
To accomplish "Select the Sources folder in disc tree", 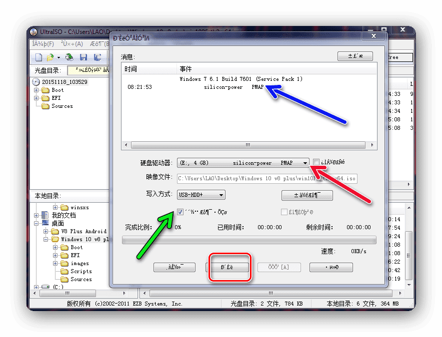I will (57, 106).
